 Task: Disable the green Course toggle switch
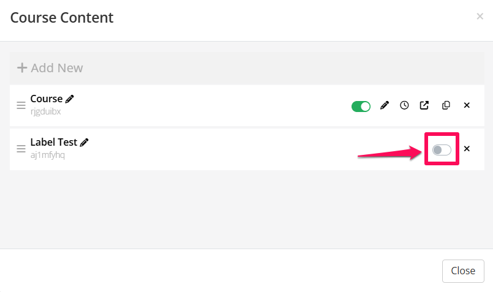[x=361, y=106]
